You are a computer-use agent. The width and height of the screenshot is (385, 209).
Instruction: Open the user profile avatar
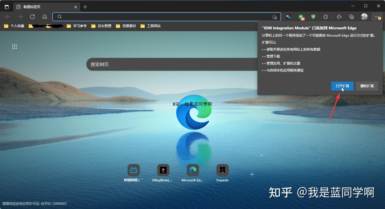[x=364, y=17]
